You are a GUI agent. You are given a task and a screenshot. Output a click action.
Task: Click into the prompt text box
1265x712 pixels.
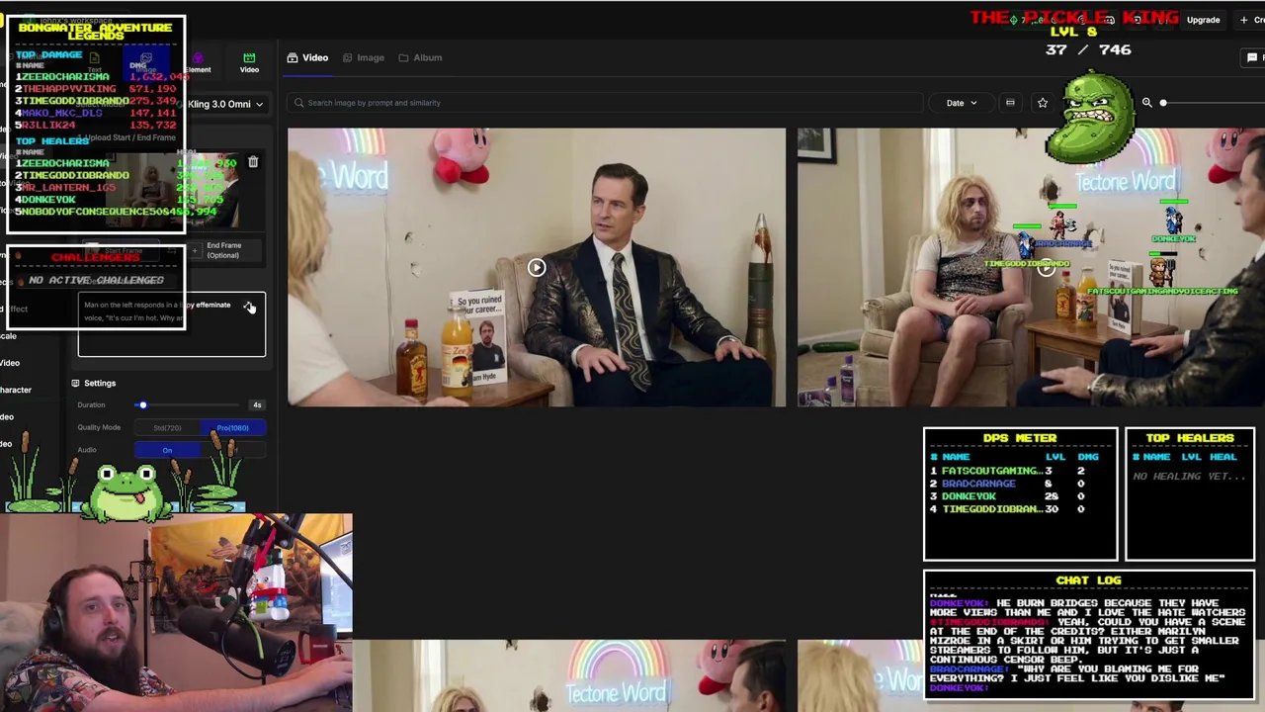172,324
